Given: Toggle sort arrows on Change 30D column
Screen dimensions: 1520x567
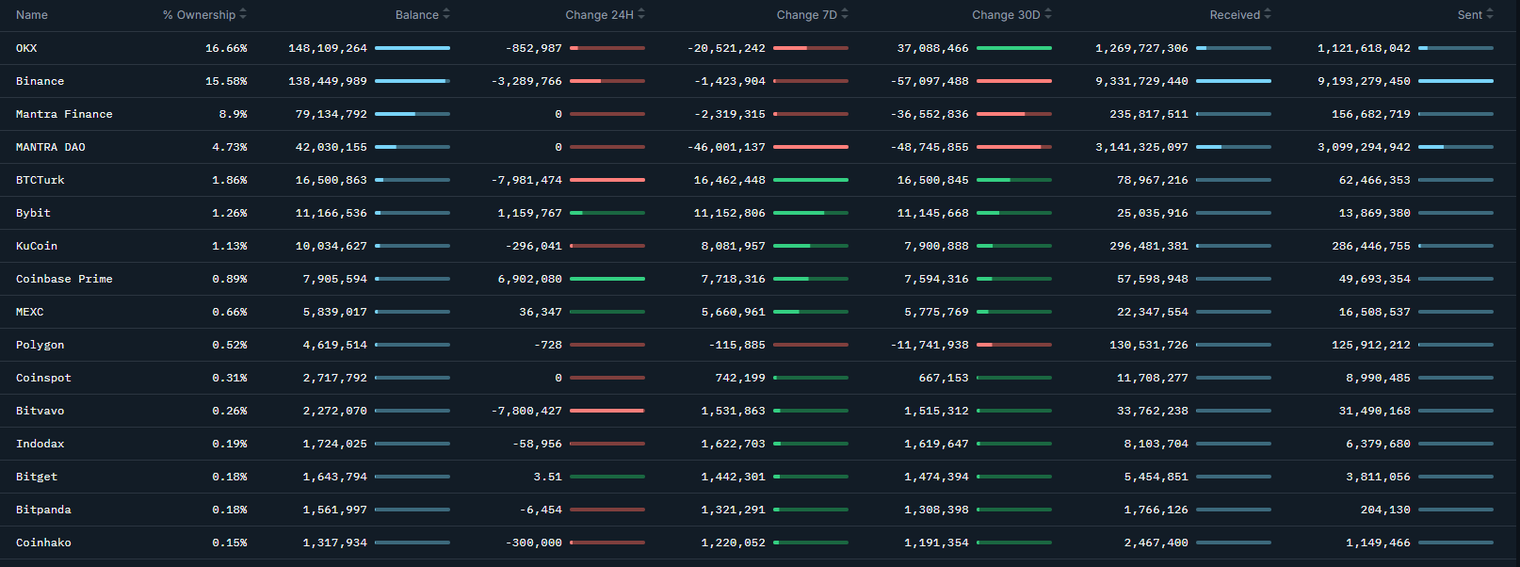Looking at the screenshot, I should (1048, 14).
